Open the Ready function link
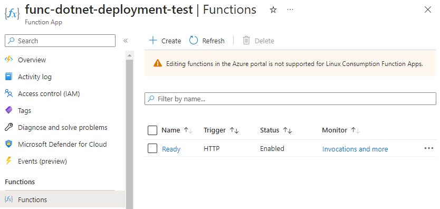Viewport: 440px width, 209px height. click(171, 149)
